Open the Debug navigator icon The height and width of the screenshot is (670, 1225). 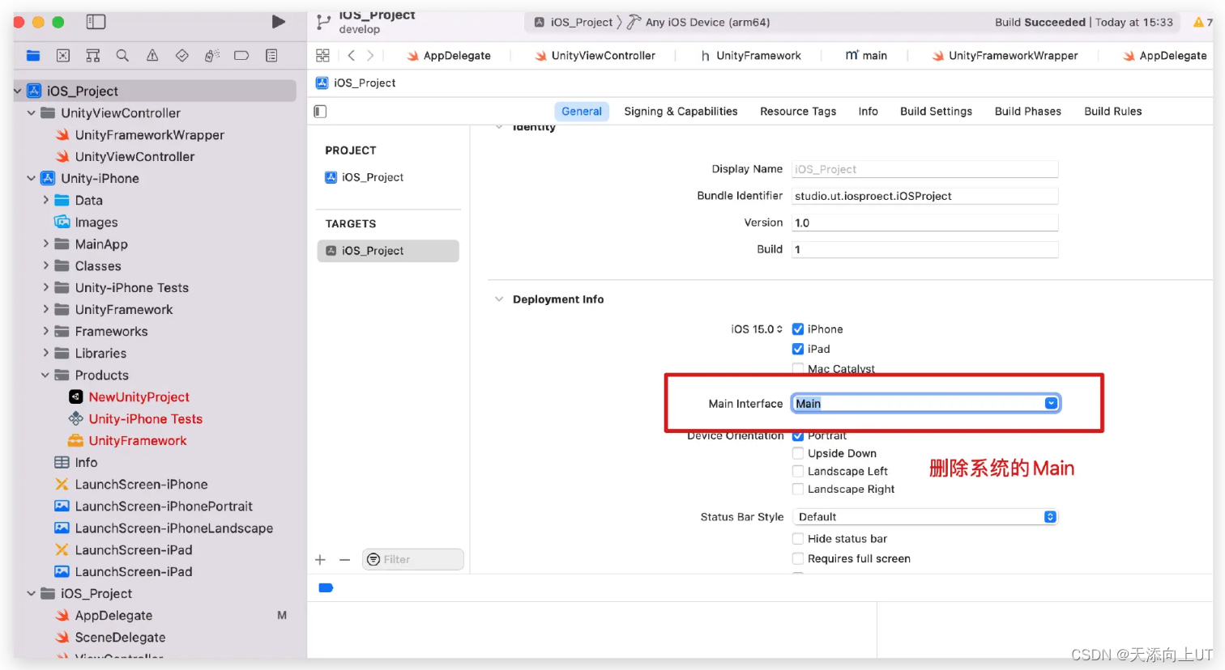pos(212,55)
